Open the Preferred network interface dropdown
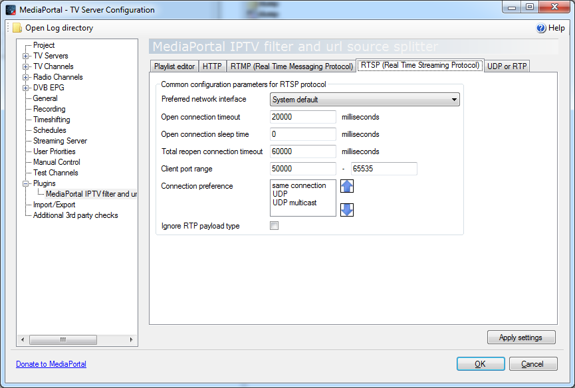575x388 pixels. [365, 100]
